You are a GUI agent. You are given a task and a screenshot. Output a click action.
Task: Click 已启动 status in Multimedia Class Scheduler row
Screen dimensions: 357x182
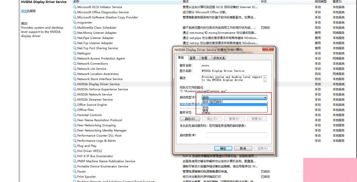pyautogui.click(x=265, y=28)
